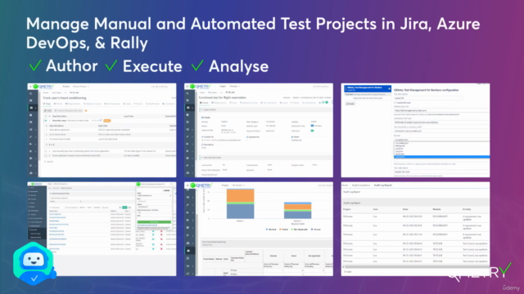Collapse the User Defined Fields section
524x294 pixels.
201,158
